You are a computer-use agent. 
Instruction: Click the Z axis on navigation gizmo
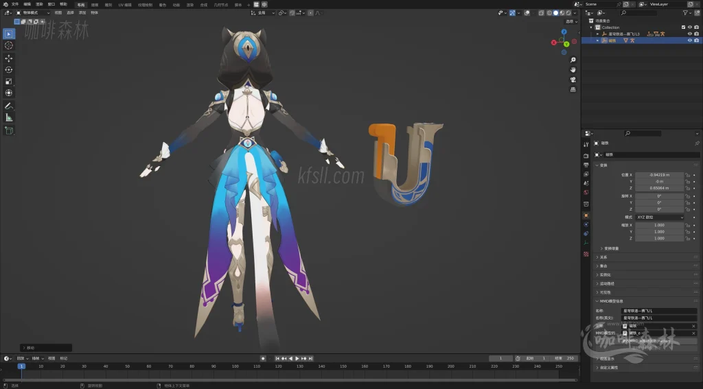(x=564, y=32)
